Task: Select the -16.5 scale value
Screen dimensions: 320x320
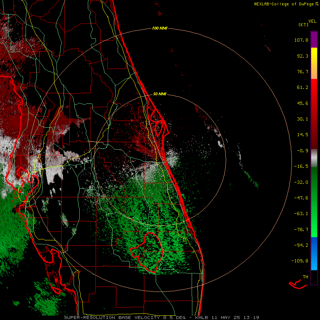Action: point(301,166)
